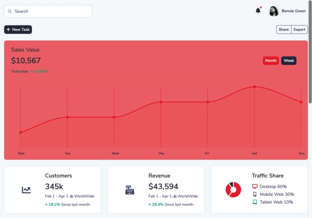The image size is (312, 218).
Task: Click the Mobile Web phone icon
Action: point(255,194)
